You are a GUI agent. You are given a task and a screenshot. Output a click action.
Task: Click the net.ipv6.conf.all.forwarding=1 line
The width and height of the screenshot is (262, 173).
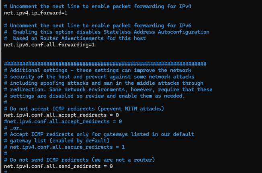49,44
